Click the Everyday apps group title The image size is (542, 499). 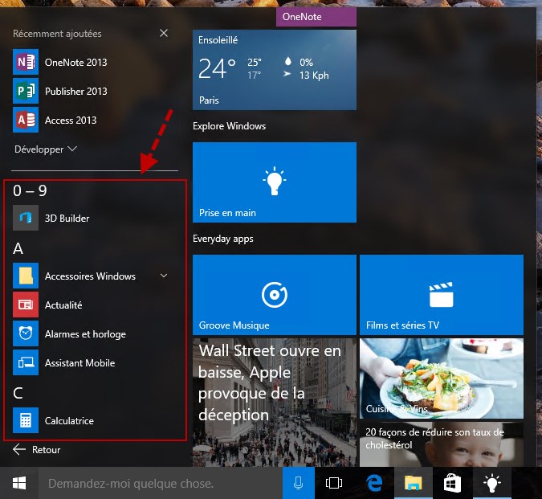click(223, 239)
